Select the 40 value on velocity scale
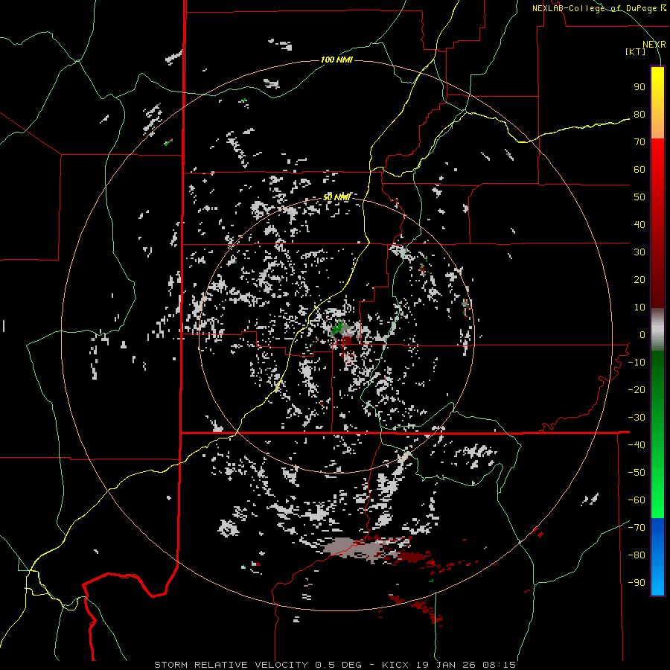 click(x=639, y=225)
